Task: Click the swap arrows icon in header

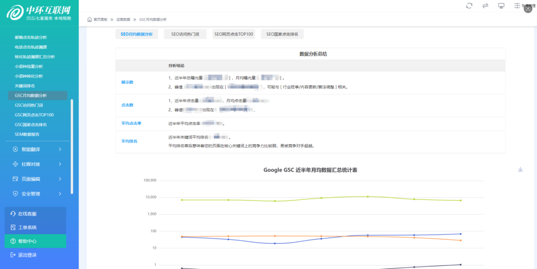Action: point(485,5)
